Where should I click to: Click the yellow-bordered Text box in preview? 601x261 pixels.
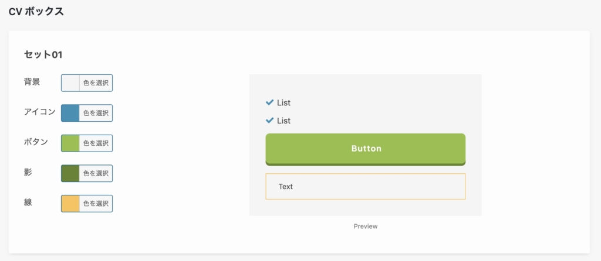tap(366, 187)
